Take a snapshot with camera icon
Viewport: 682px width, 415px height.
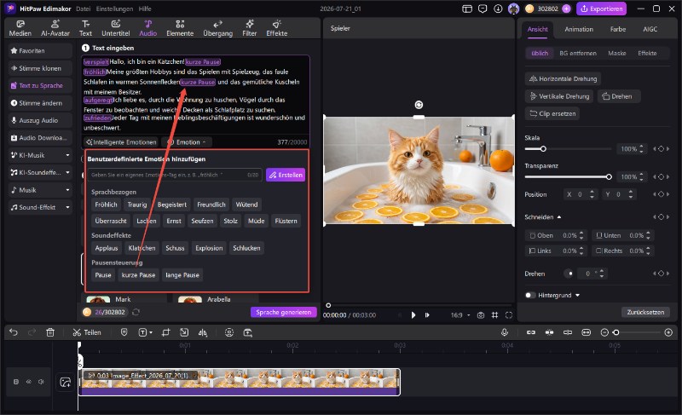click(481, 315)
